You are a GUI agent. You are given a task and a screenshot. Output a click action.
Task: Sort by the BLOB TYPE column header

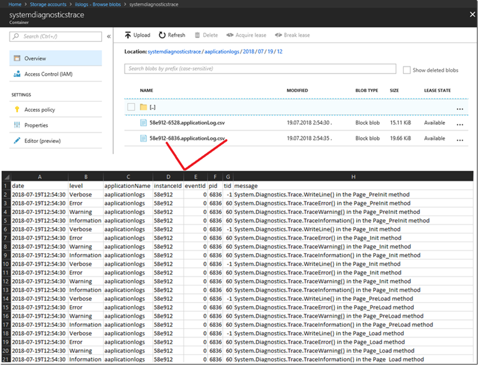point(367,90)
